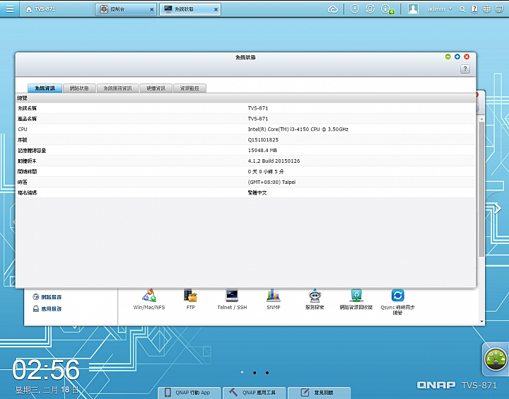
Task: Select the 系統資訊 tab
Action: [x=45, y=88]
